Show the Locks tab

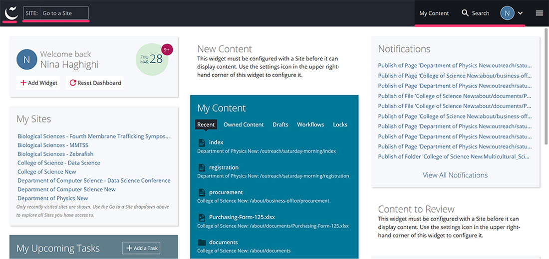pos(340,125)
